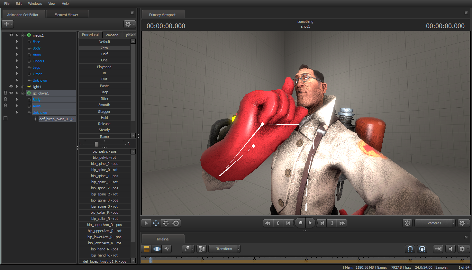Click the record button
Image resolution: width=472 pixels, height=270 pixels.
300,223
